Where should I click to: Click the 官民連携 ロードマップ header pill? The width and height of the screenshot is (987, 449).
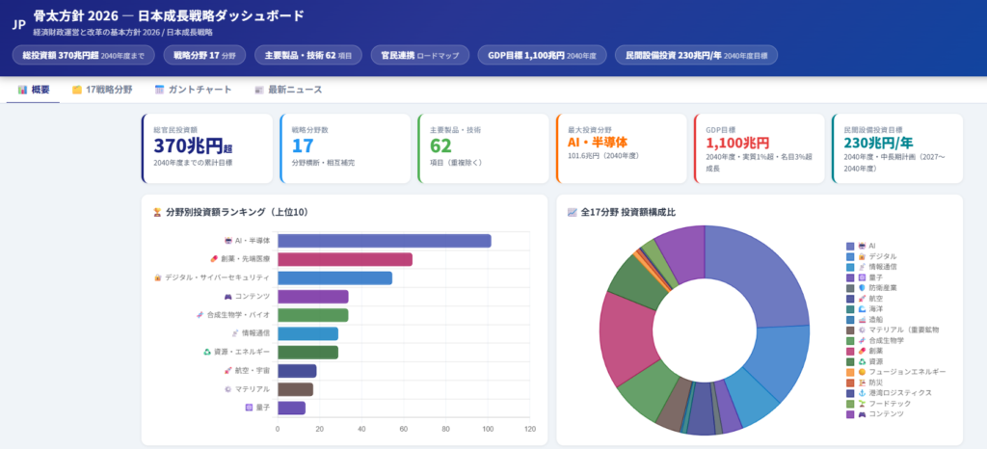pos(420,55)
